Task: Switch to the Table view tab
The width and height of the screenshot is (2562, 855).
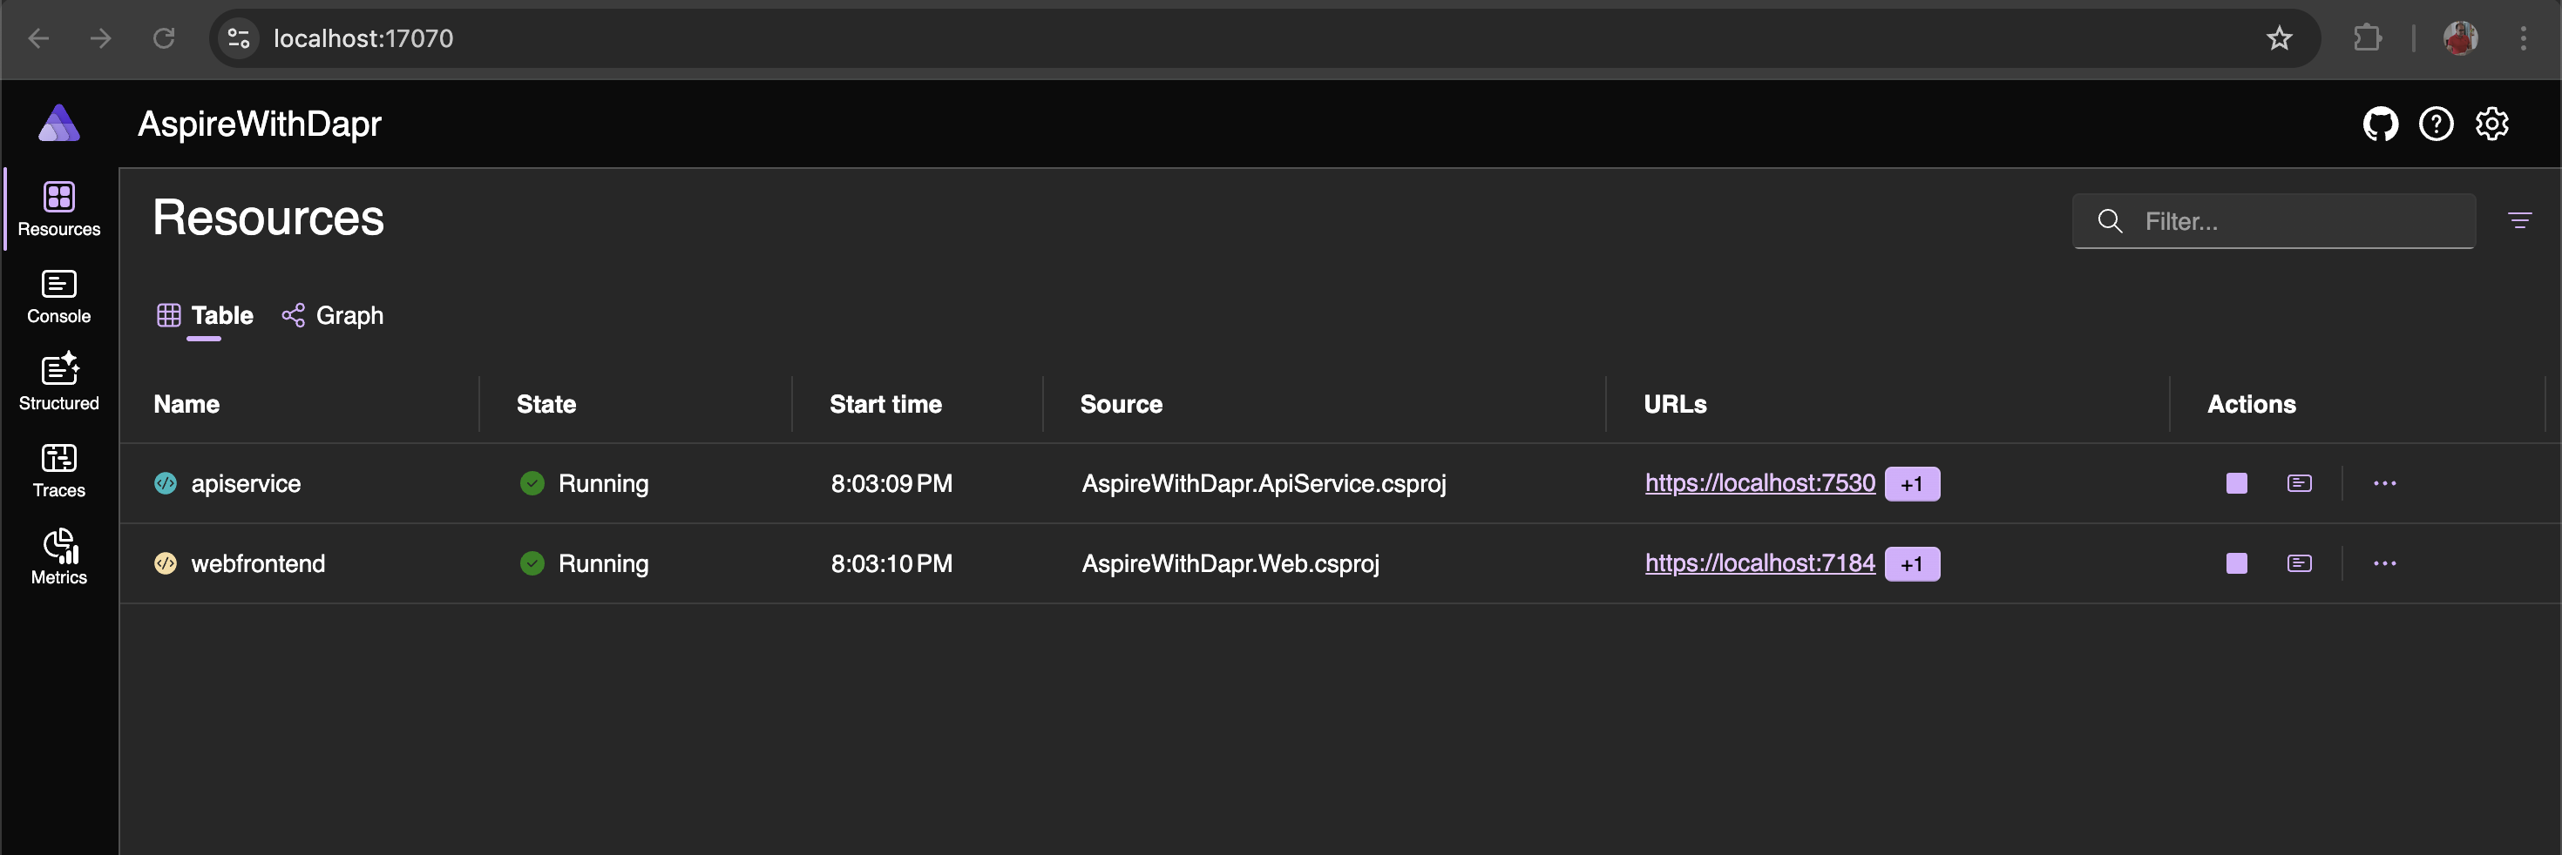Action: click(x=205, y=315)
